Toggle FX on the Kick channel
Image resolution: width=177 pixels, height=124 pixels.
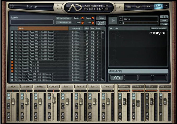pyautogui.click(x=9, y=98)
